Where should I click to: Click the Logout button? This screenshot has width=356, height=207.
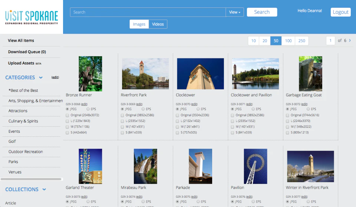pos(340,12)
